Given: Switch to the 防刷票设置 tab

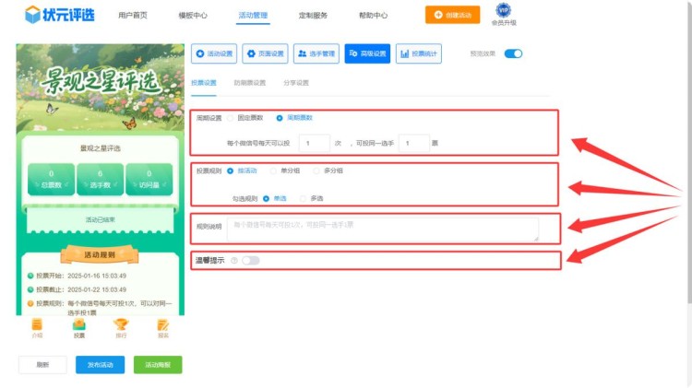Looking at the screenshot, I should click(x=249, y=83).
